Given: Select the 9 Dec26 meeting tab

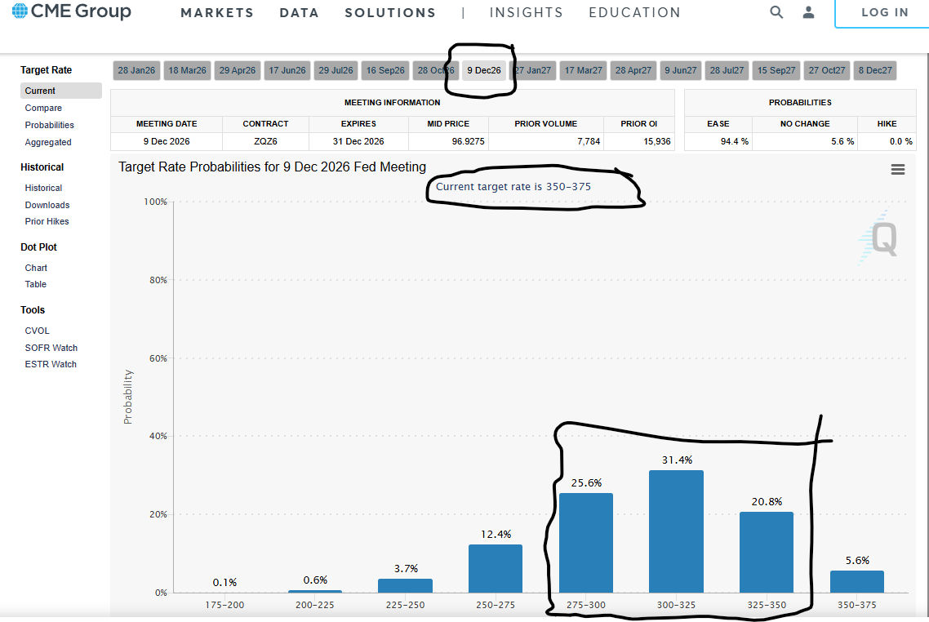Looking at the screenshot, I should pyautogui.click(x=484, y=70).
